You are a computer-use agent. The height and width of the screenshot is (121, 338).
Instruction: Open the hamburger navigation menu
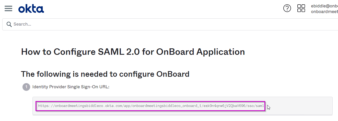click(8, 8)
